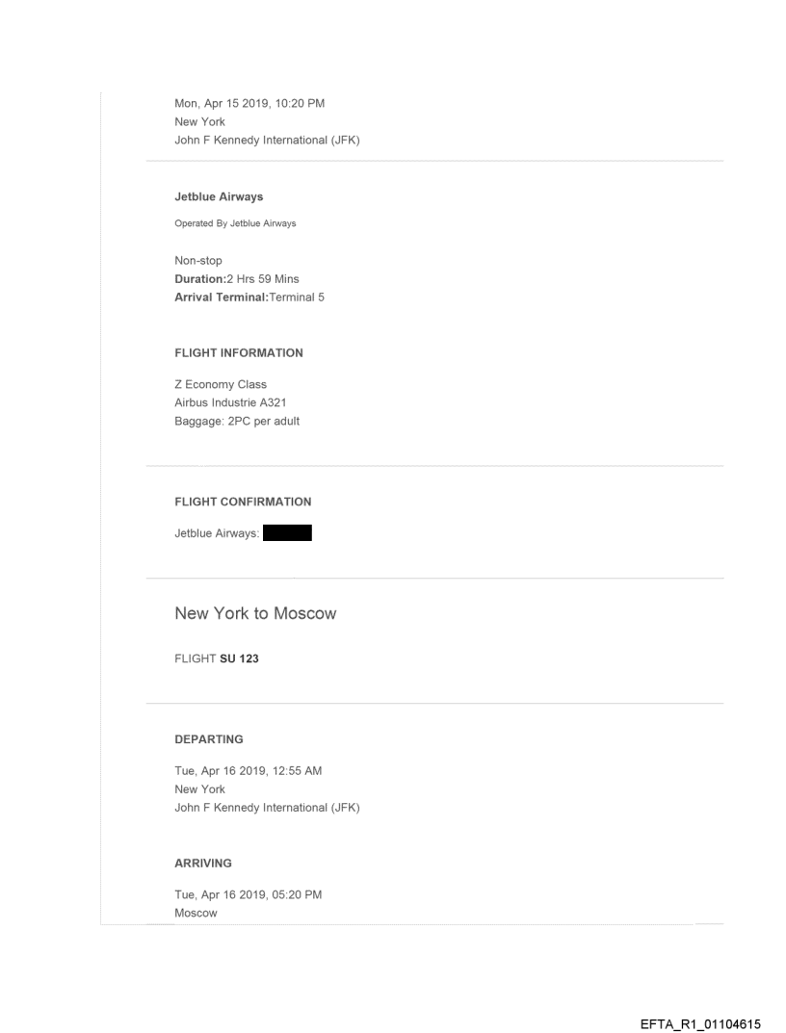
Task: Click the DEPARTING section heading
Action: pyautogui.click(x=209, y=739)
